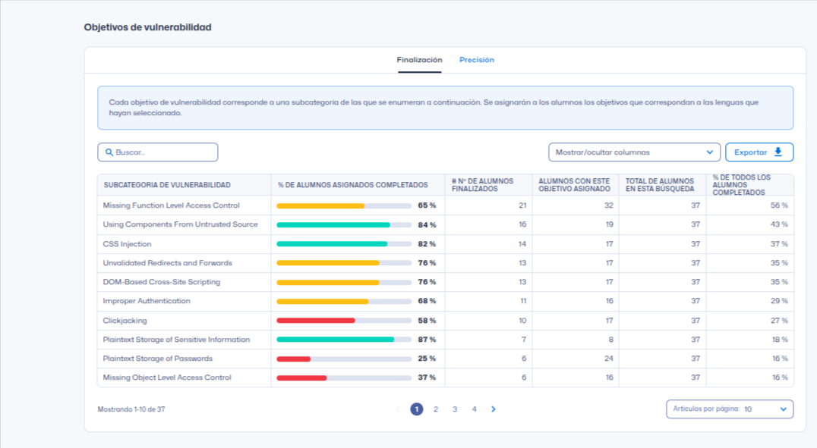The width and height of the screenshot is (817, 448).
Task: Select the Finalización tab
Action: [x=419, y=60]
